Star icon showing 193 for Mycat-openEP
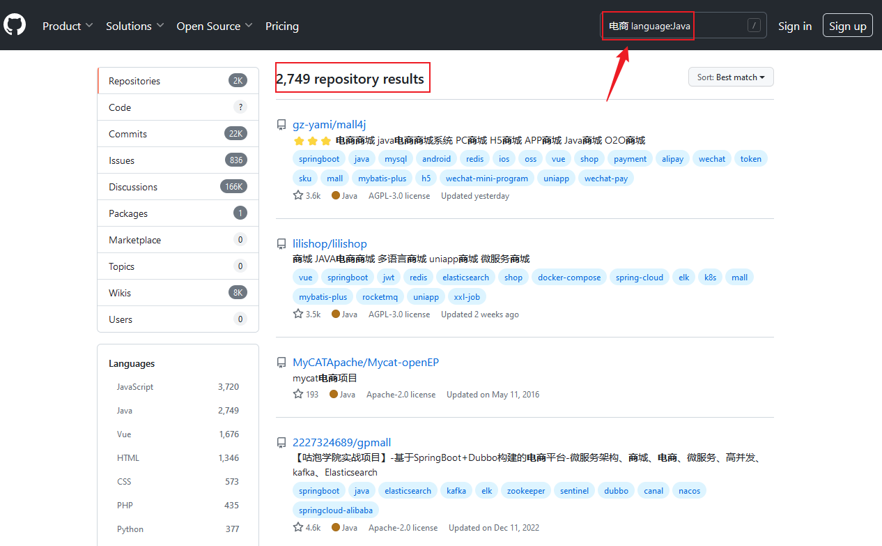 [298, 395]
